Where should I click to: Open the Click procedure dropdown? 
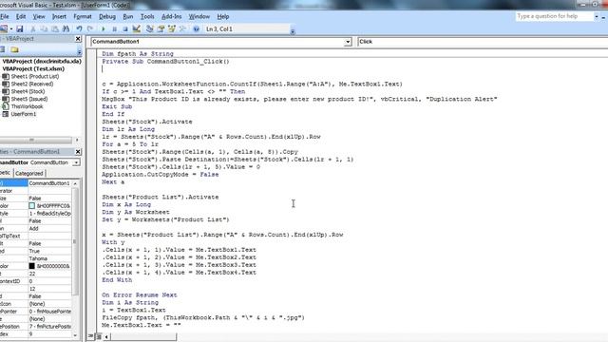pos(483,42)
